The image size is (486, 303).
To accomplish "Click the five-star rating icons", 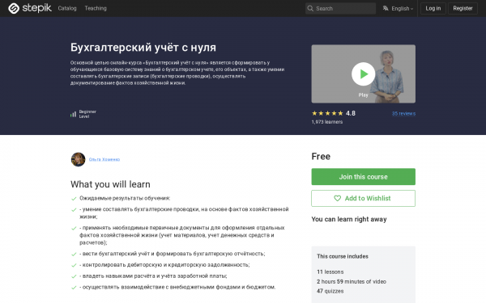I will [327, 113].
